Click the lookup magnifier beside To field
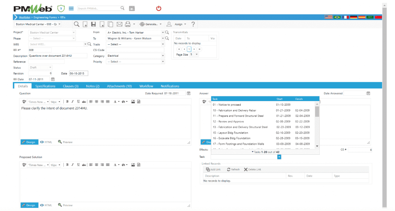 [167, 38]
